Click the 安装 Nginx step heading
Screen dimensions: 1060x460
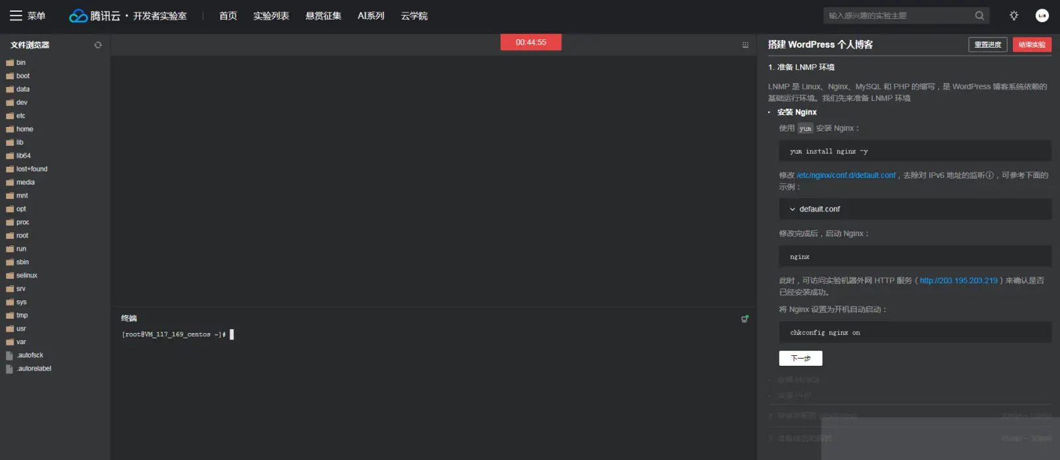(x=796, y=113)
